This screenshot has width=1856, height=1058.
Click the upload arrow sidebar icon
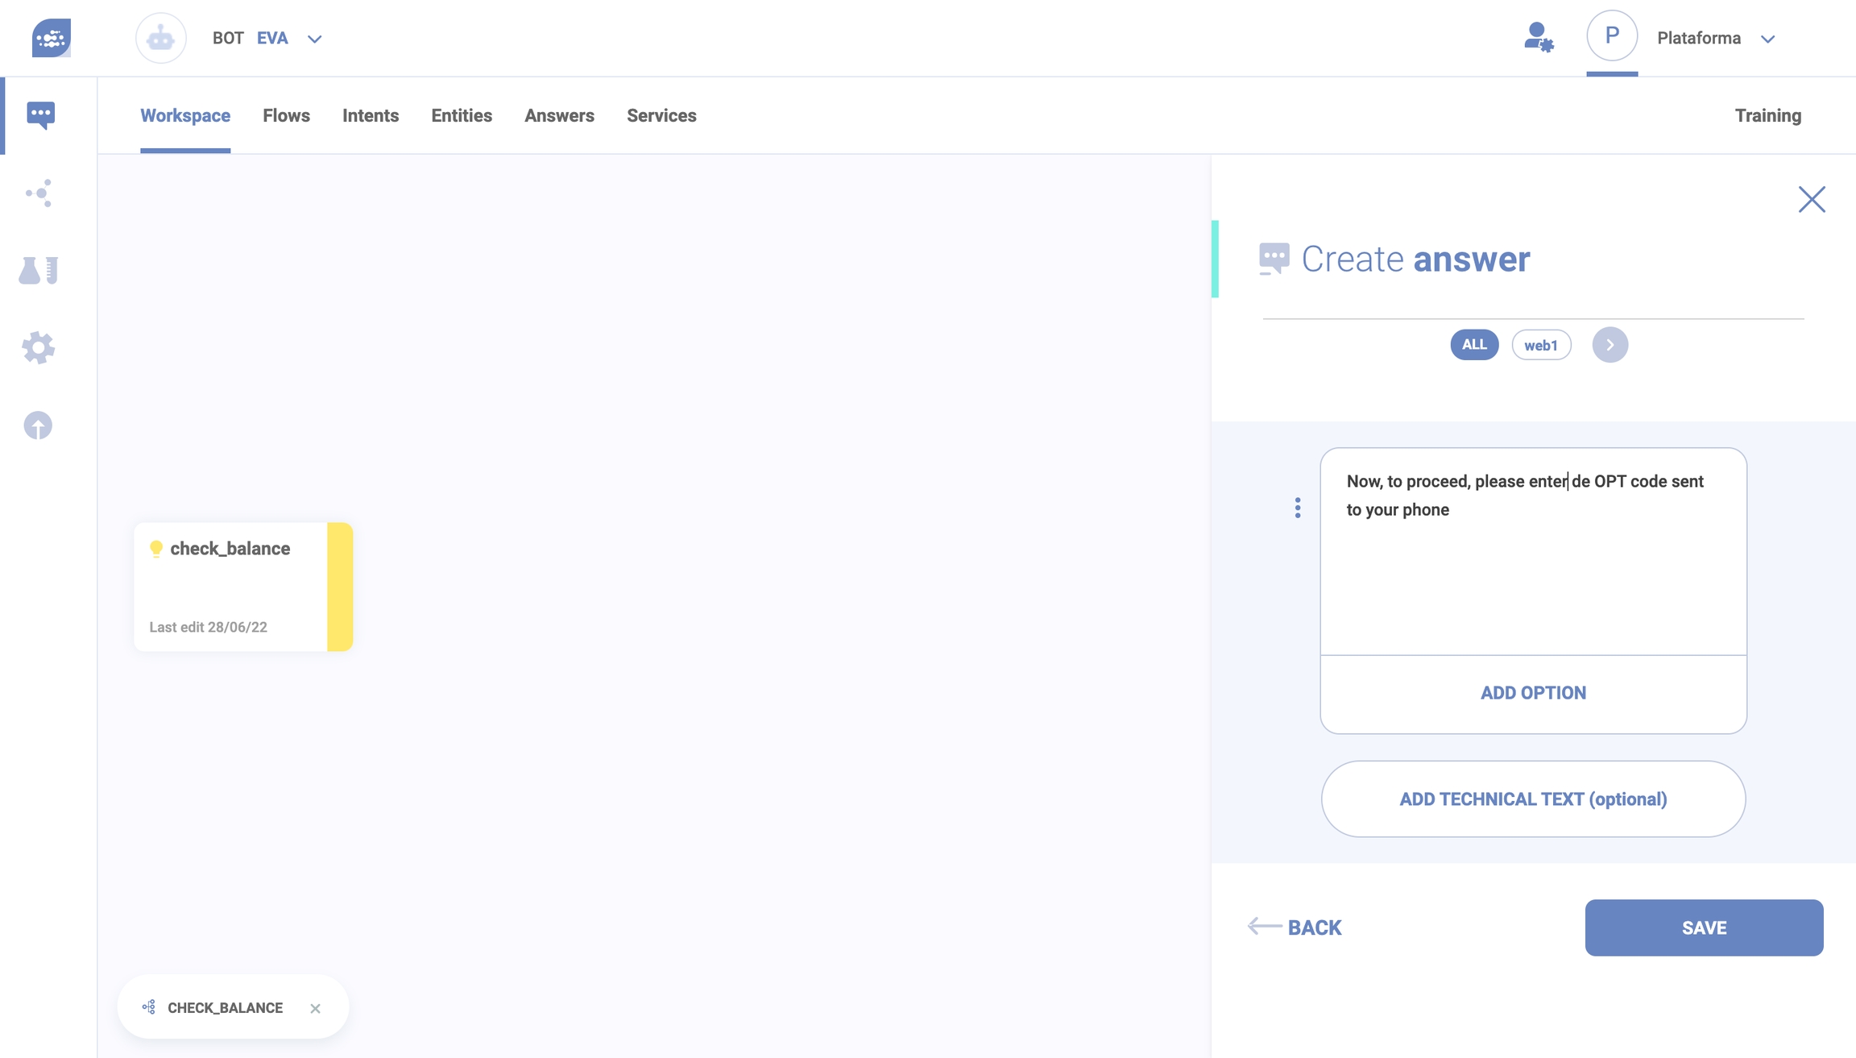point(38,425)
